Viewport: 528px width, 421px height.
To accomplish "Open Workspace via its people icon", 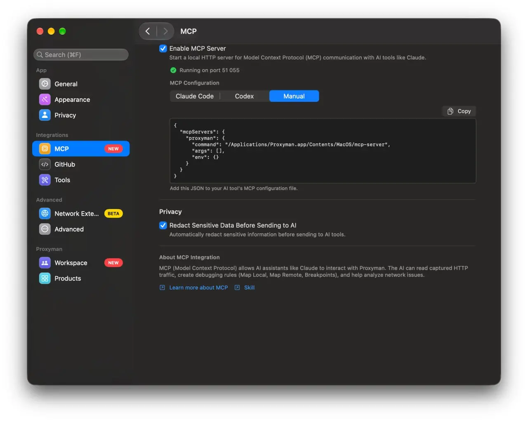I will (45, 263).
